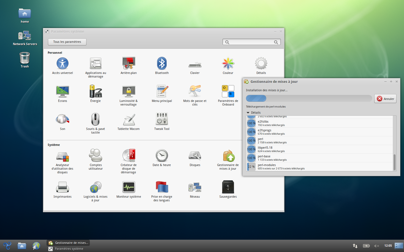Viewport: 404px width, 252px height.
Task: Open Date & heure settings
Action: 162,158
